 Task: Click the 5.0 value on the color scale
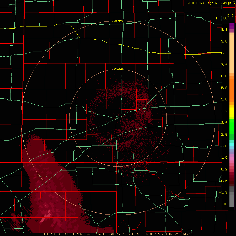pos(224,99)
